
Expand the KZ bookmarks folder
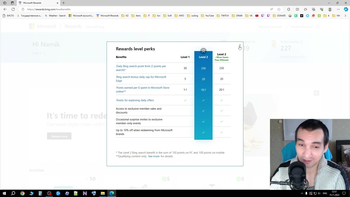coord(125,16)
